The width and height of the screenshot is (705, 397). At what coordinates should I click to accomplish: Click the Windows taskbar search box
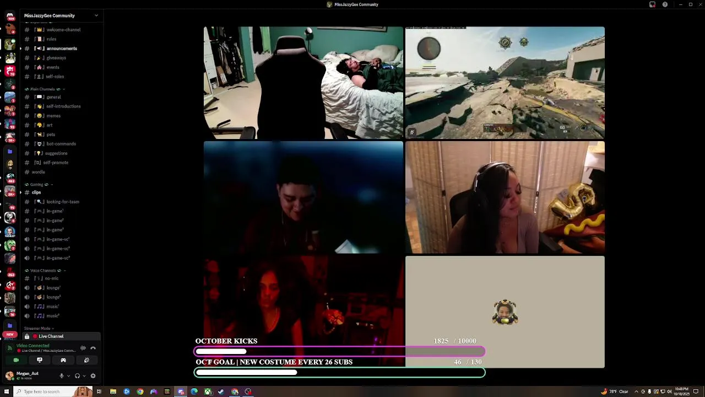(x=53, y=391)
